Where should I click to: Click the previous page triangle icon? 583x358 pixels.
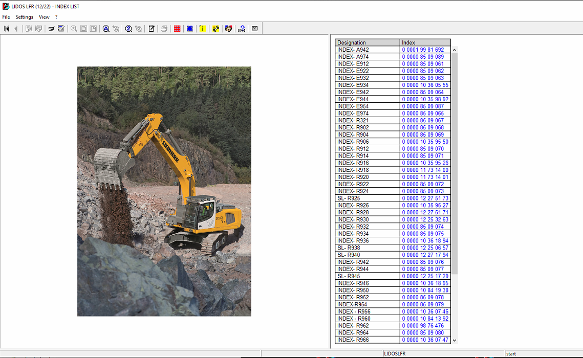point(16,29)
